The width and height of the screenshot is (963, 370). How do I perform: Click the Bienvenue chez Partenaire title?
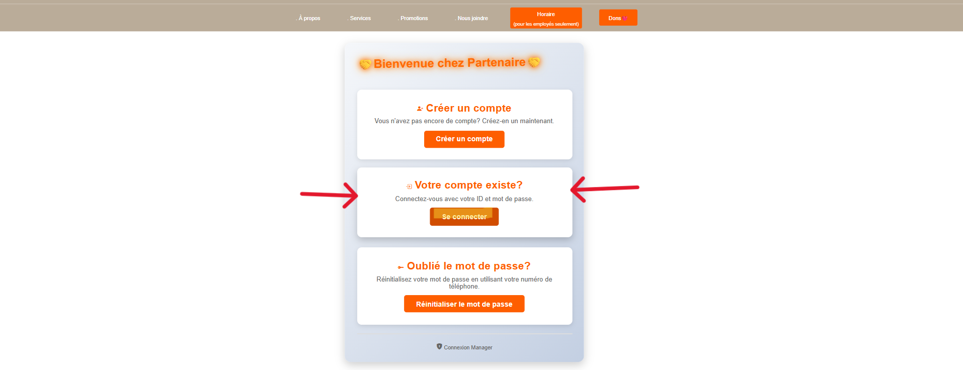(450, 63)
